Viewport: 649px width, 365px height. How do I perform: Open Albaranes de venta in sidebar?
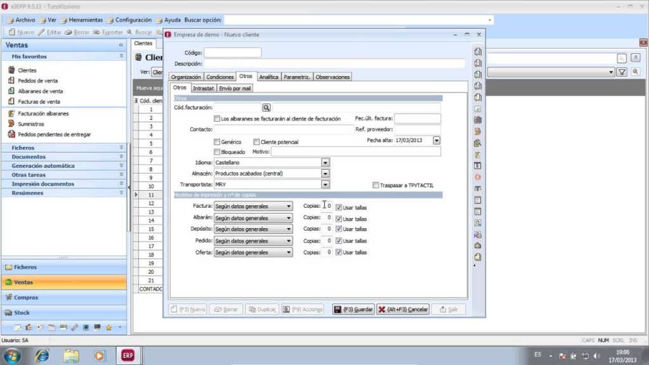40,91
